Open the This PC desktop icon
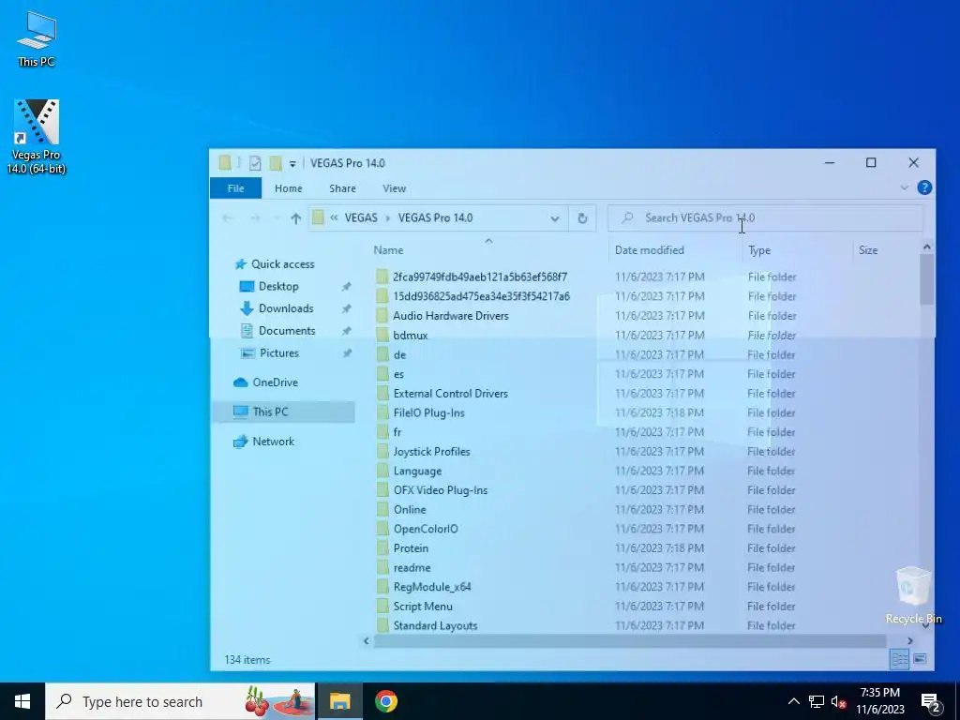960x720 pixels. [x=37, y=39]
